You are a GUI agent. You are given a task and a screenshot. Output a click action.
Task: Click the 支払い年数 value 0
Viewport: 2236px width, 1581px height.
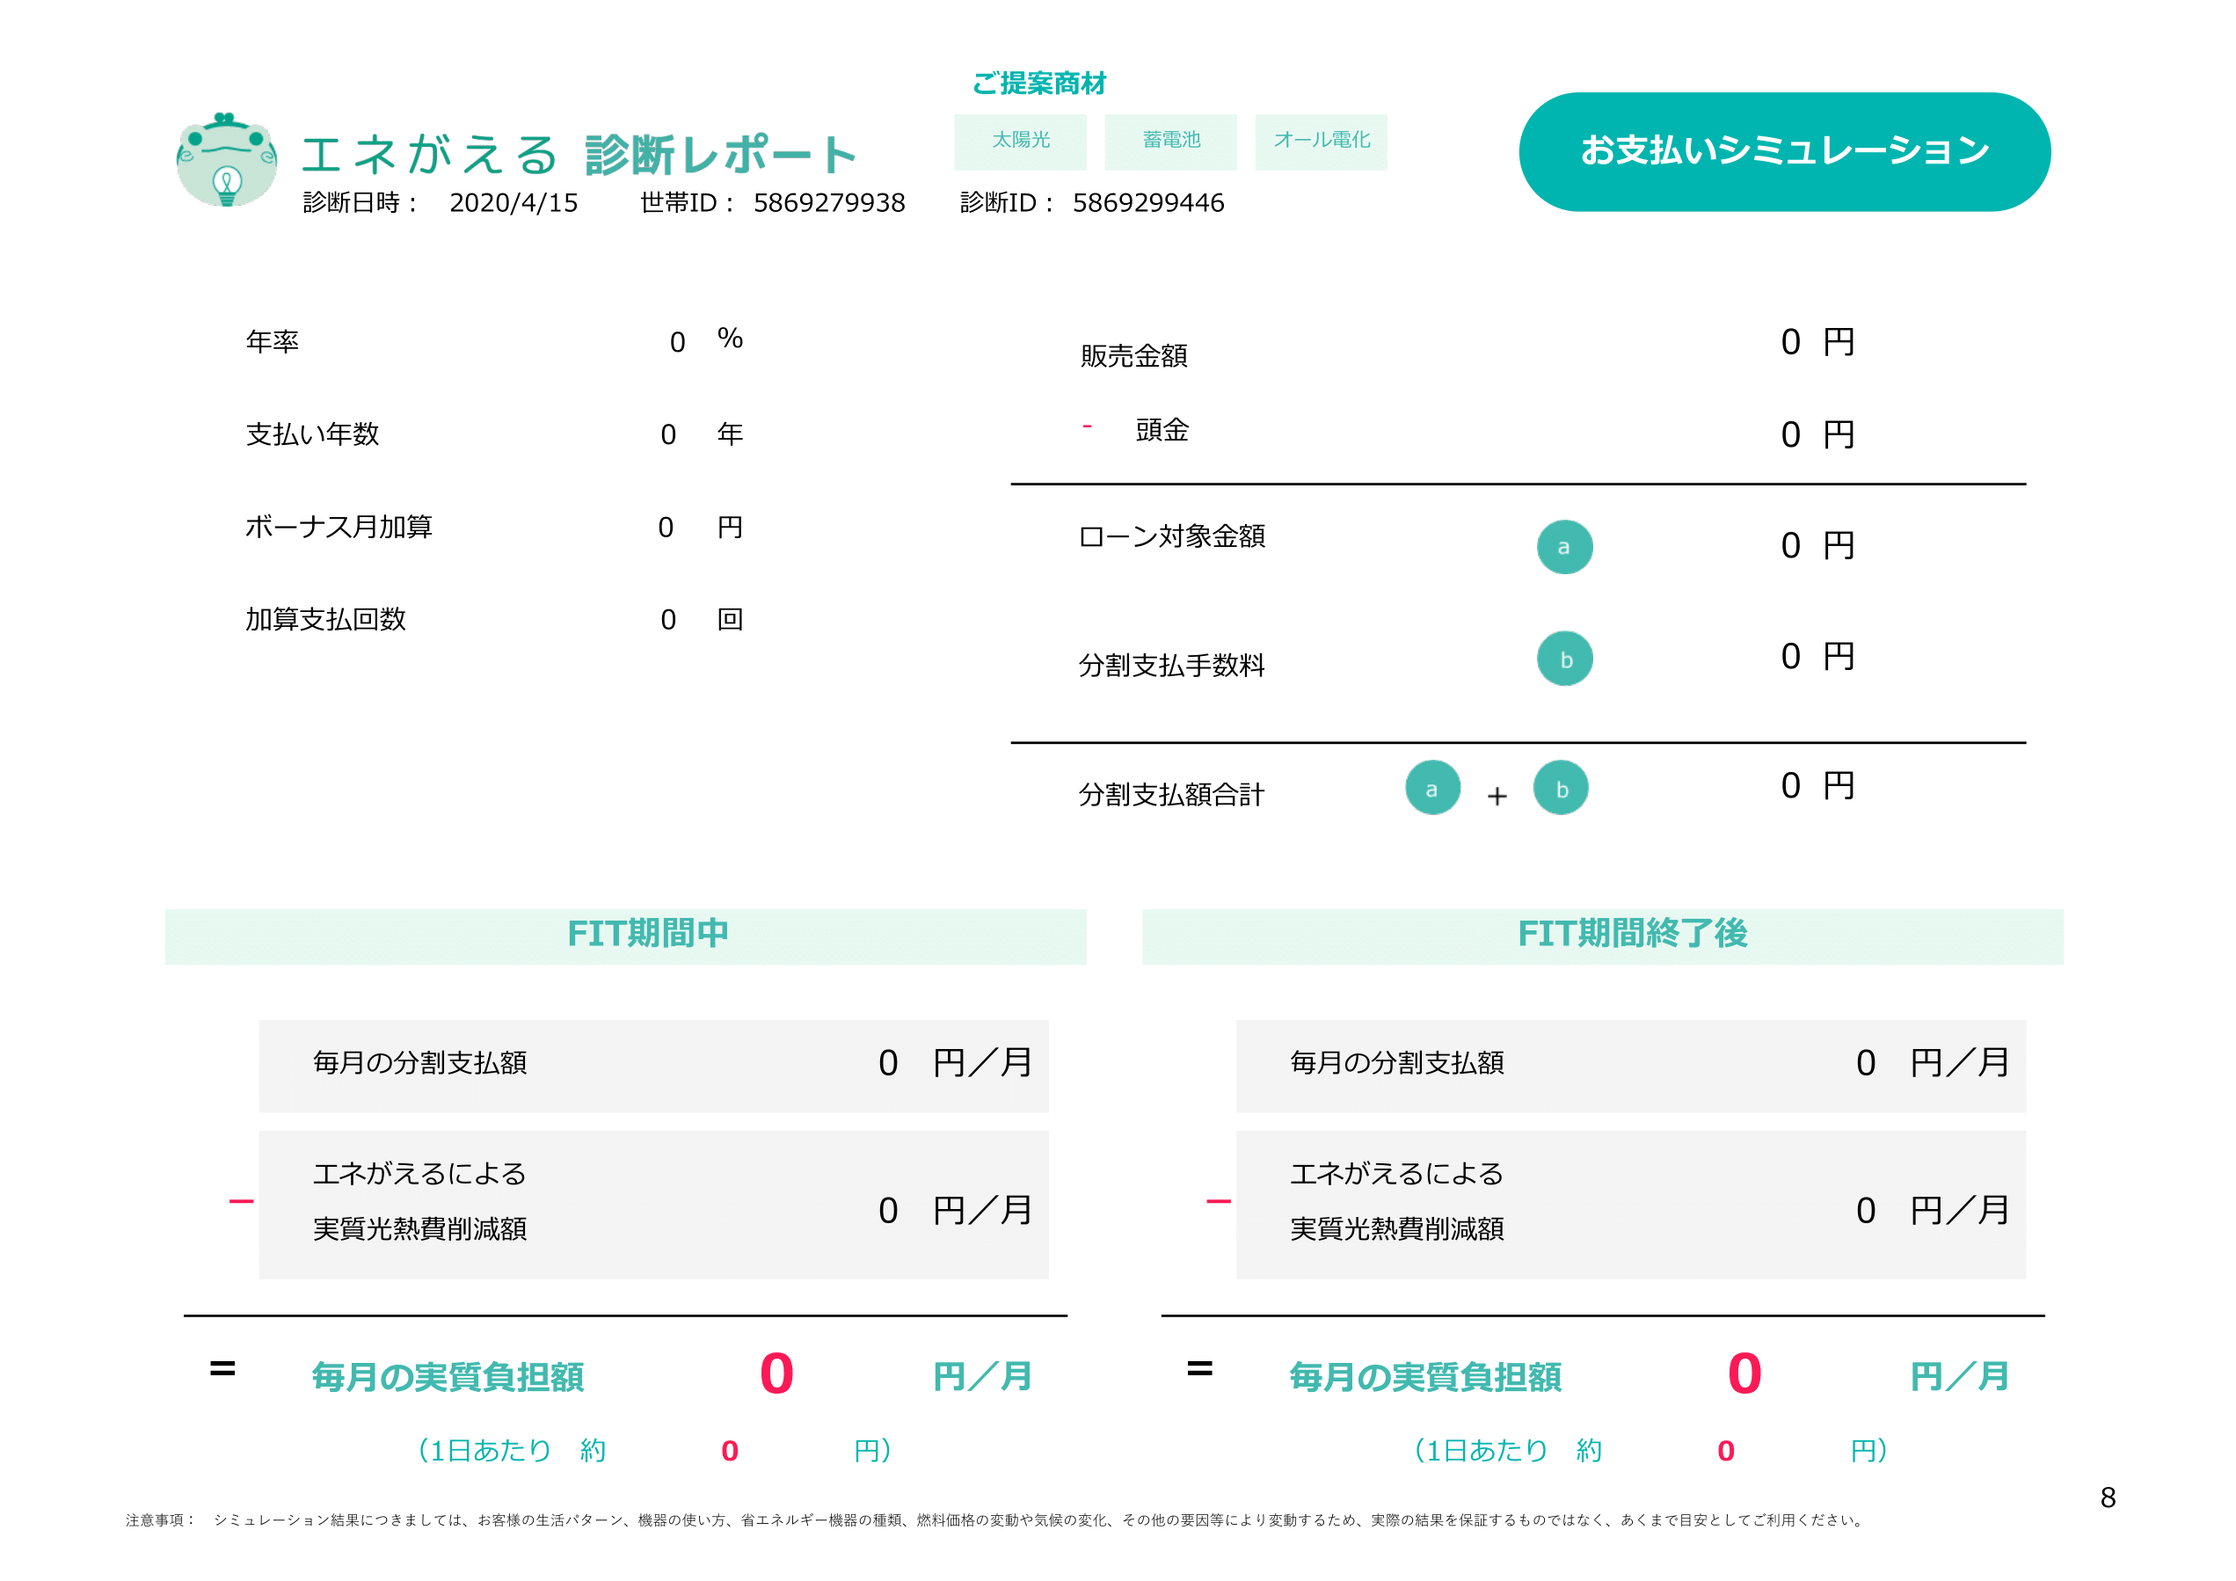coord(668,435)
